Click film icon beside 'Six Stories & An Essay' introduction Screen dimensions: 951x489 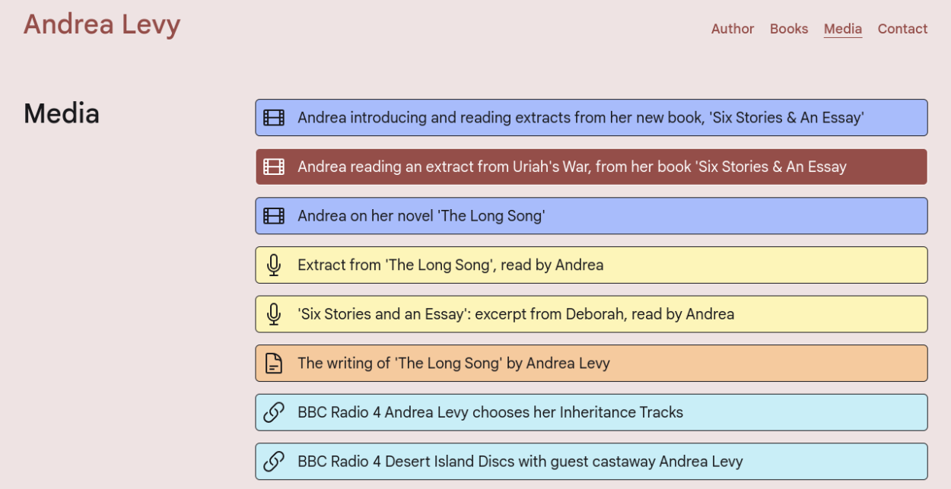pyautogui.click(x=274, y=118)
